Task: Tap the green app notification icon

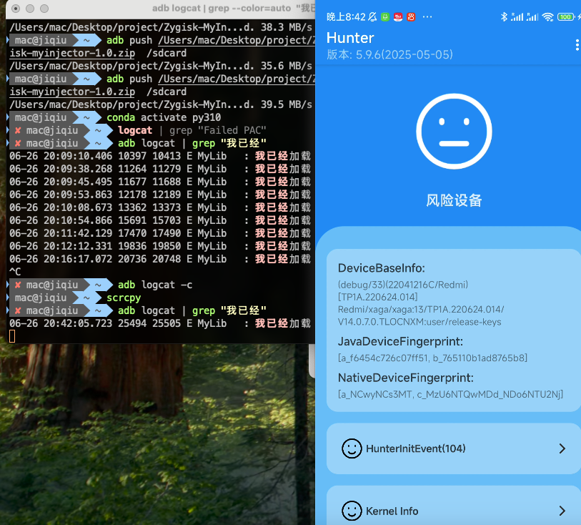Action: click(x=384, y=16)
